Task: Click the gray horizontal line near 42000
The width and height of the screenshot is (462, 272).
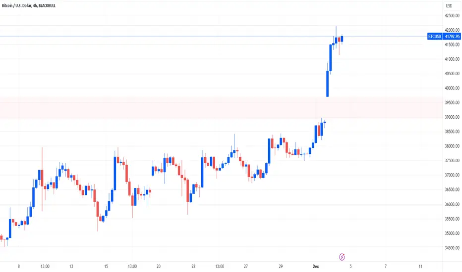Action: (221, 26)
